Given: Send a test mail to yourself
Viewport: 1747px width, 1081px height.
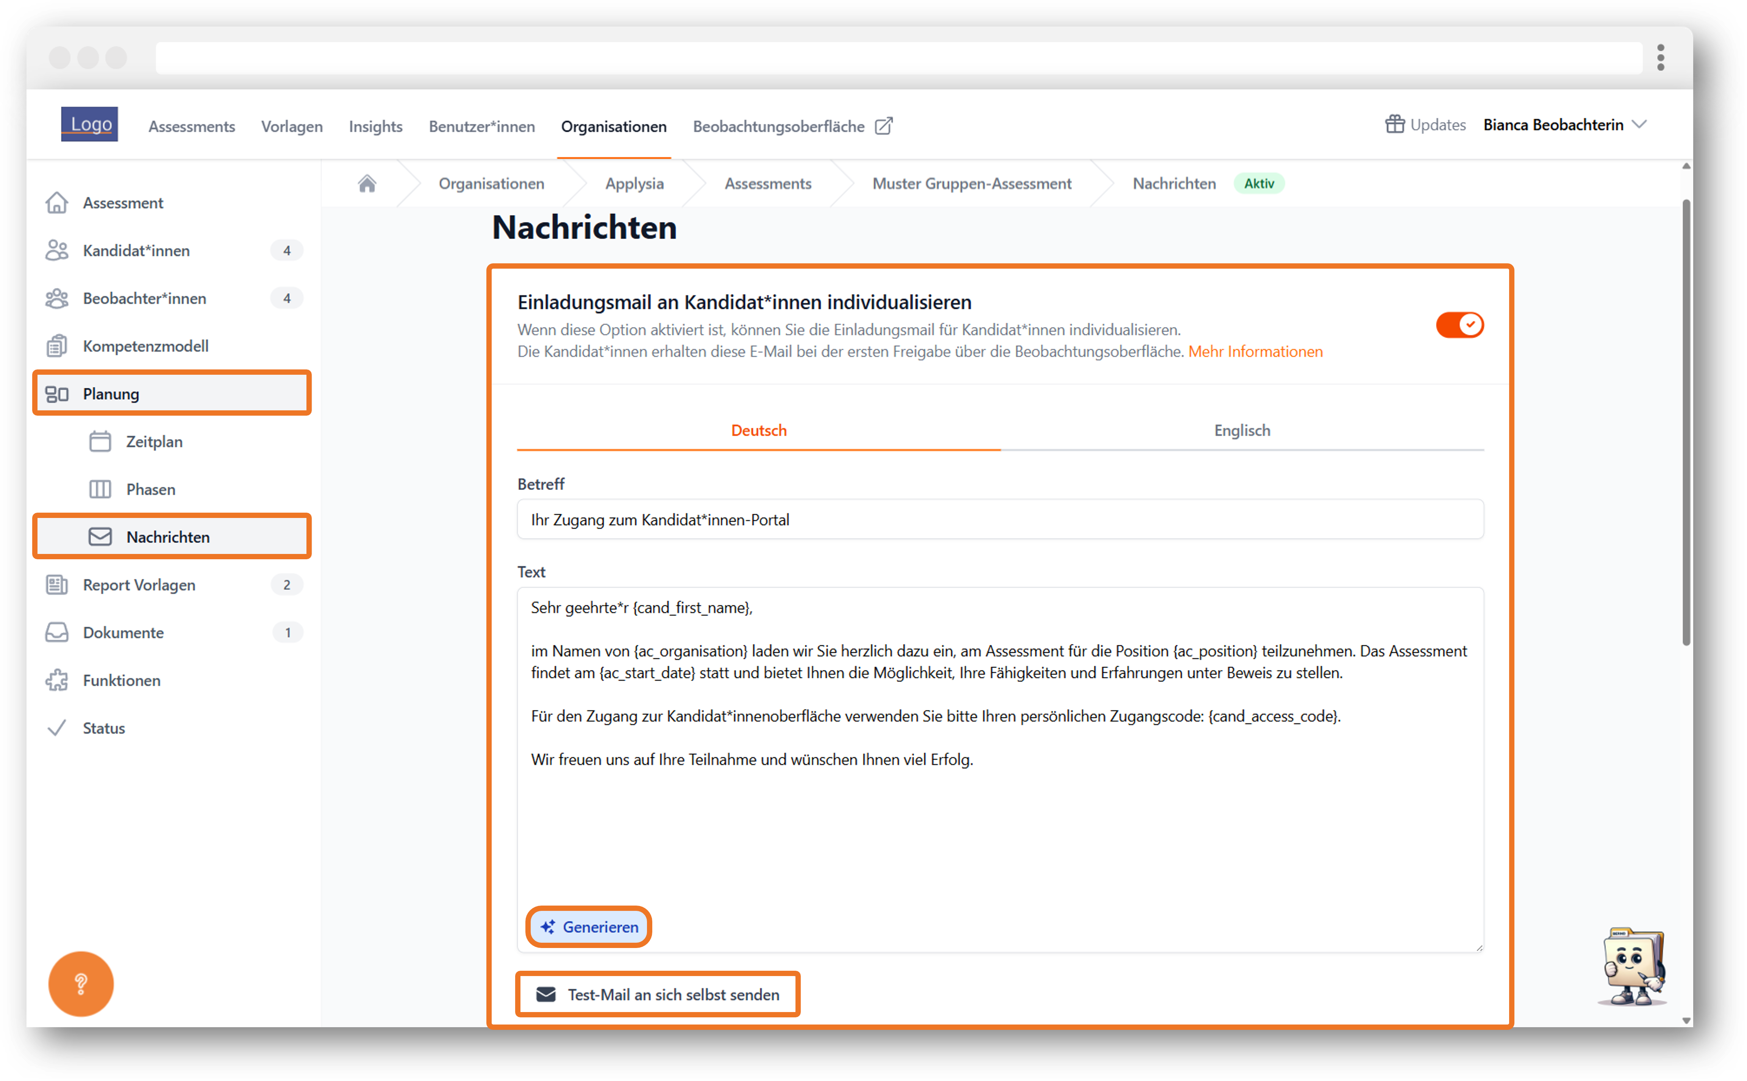Looking at the screenshot, I should click(657, 995).
